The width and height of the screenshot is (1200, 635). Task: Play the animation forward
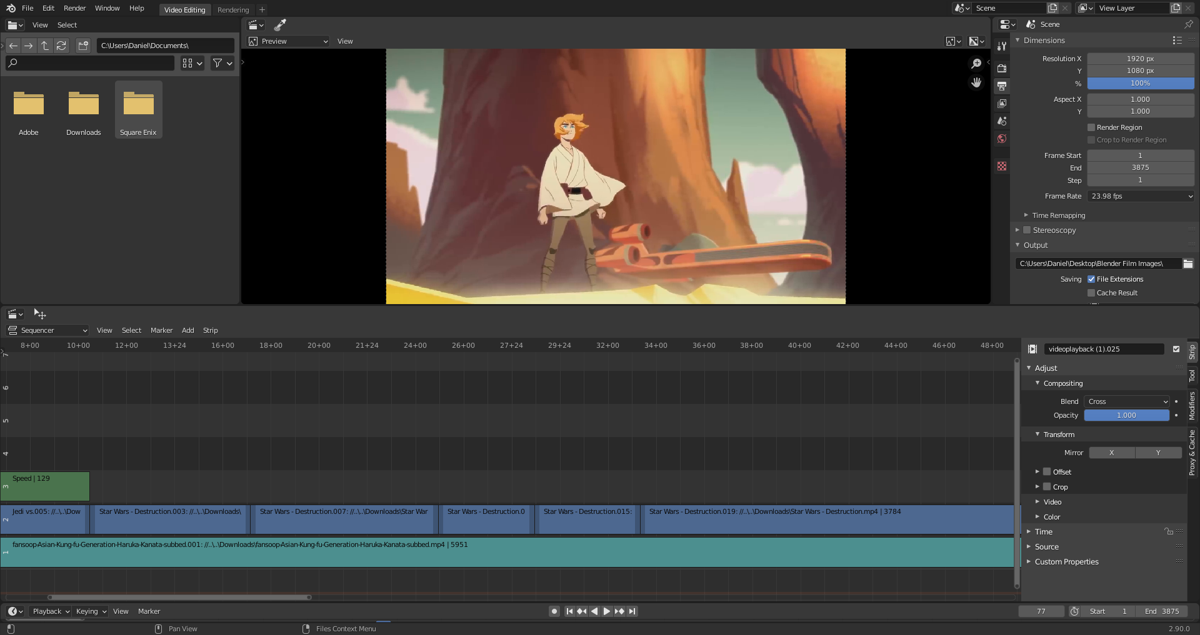pos(607,611)
